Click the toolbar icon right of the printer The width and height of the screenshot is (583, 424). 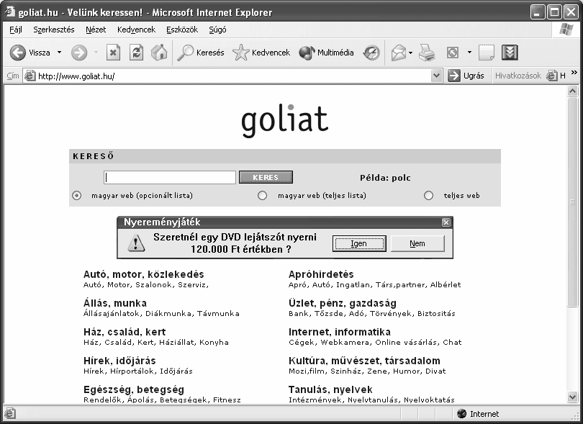coord(453,53)
